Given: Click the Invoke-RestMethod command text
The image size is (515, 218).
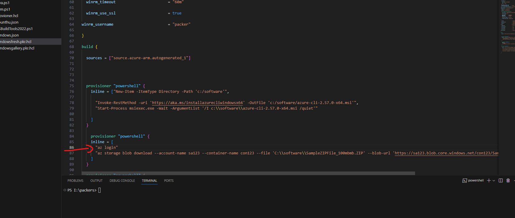Looking at the screenshot, I should (x=117, y=103).
